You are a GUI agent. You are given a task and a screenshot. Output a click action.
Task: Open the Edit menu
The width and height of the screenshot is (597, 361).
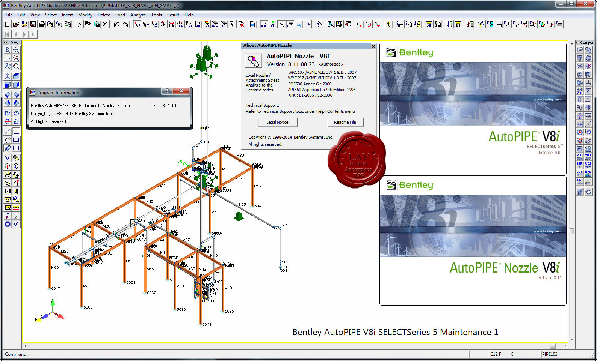[x=21, y=15]
